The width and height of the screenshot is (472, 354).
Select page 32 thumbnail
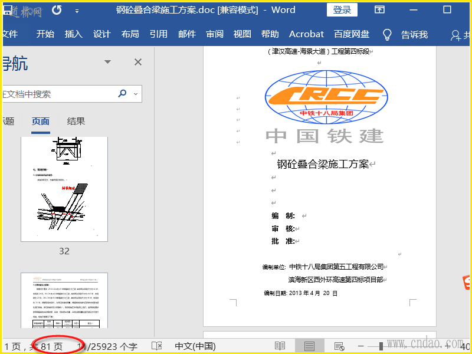tap(64, 189)
